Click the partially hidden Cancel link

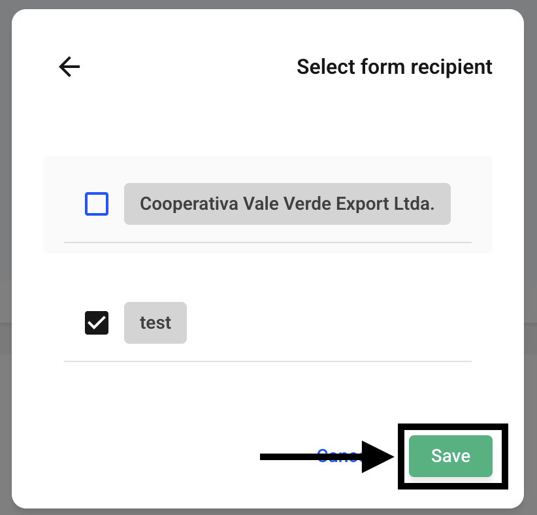point(339,456)
